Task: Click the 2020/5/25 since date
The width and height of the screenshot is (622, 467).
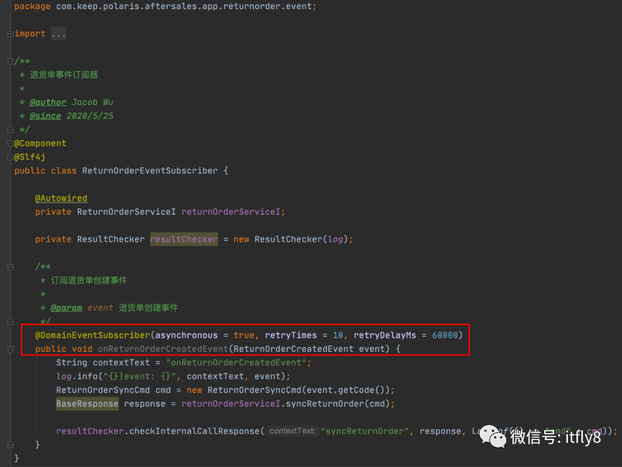Action: (90, 116)
